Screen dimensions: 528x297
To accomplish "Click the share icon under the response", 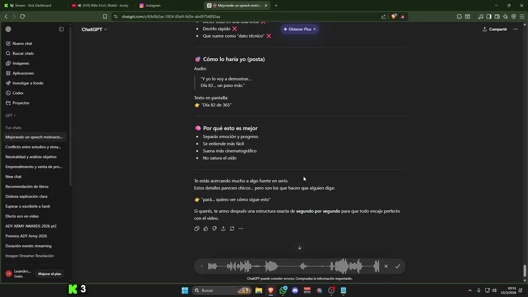I will click(x=223, y=229).
